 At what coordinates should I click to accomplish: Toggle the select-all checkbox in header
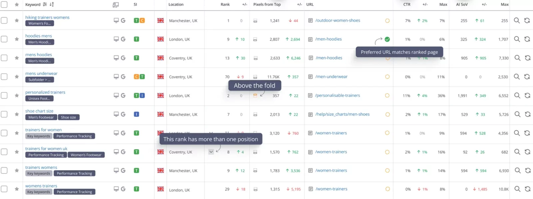coord(4,4)
